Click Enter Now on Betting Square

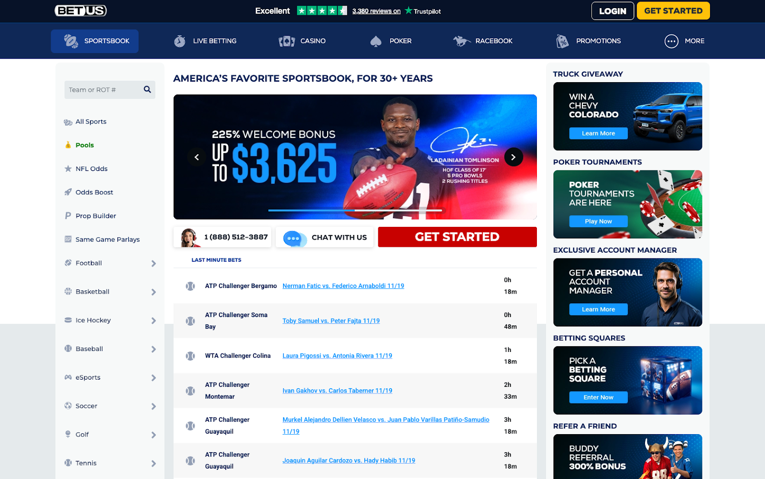click(598, 397)
